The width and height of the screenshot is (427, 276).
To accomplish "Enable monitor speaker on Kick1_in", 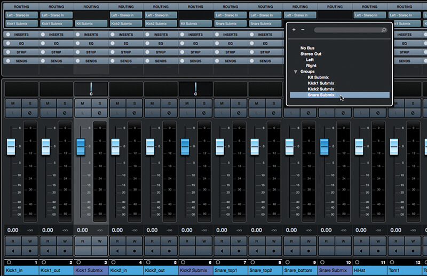I will (x=13, y=251).
